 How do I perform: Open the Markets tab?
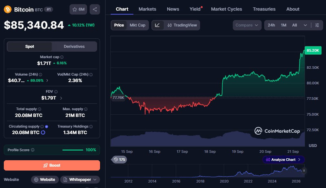click(x=147, y=9)
